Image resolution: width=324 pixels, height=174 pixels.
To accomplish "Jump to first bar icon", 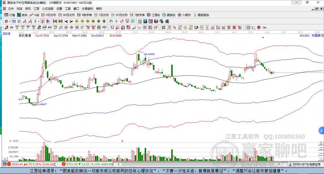I will pyautogui.click(x=55, y=21).
